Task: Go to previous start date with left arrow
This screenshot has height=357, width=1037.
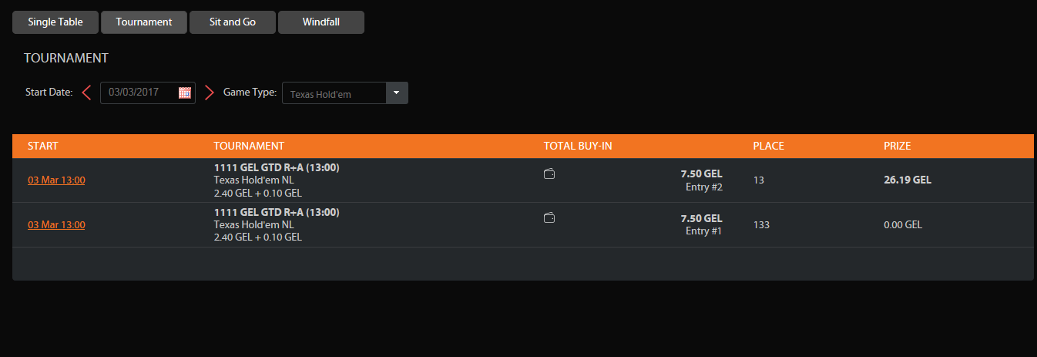Action: tap(86, 93)
